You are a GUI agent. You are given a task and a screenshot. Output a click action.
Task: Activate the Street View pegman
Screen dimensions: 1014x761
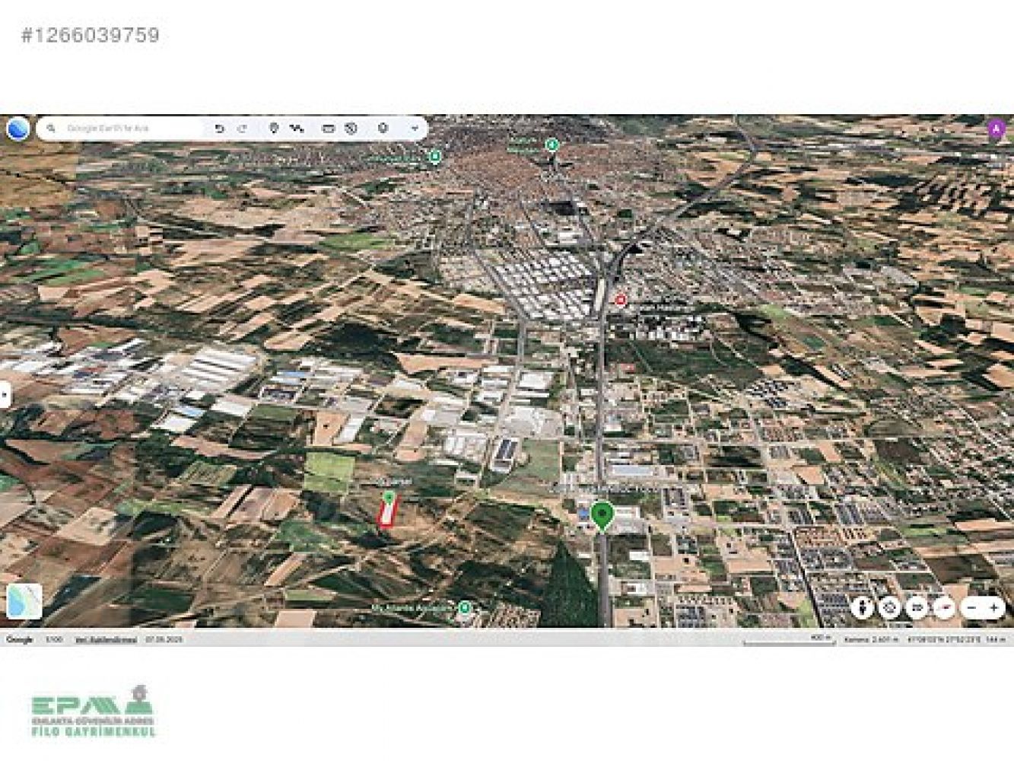point(862,607)
